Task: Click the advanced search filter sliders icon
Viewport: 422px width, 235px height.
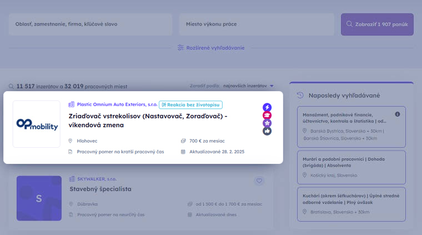Action: click(x=180, y=48)
